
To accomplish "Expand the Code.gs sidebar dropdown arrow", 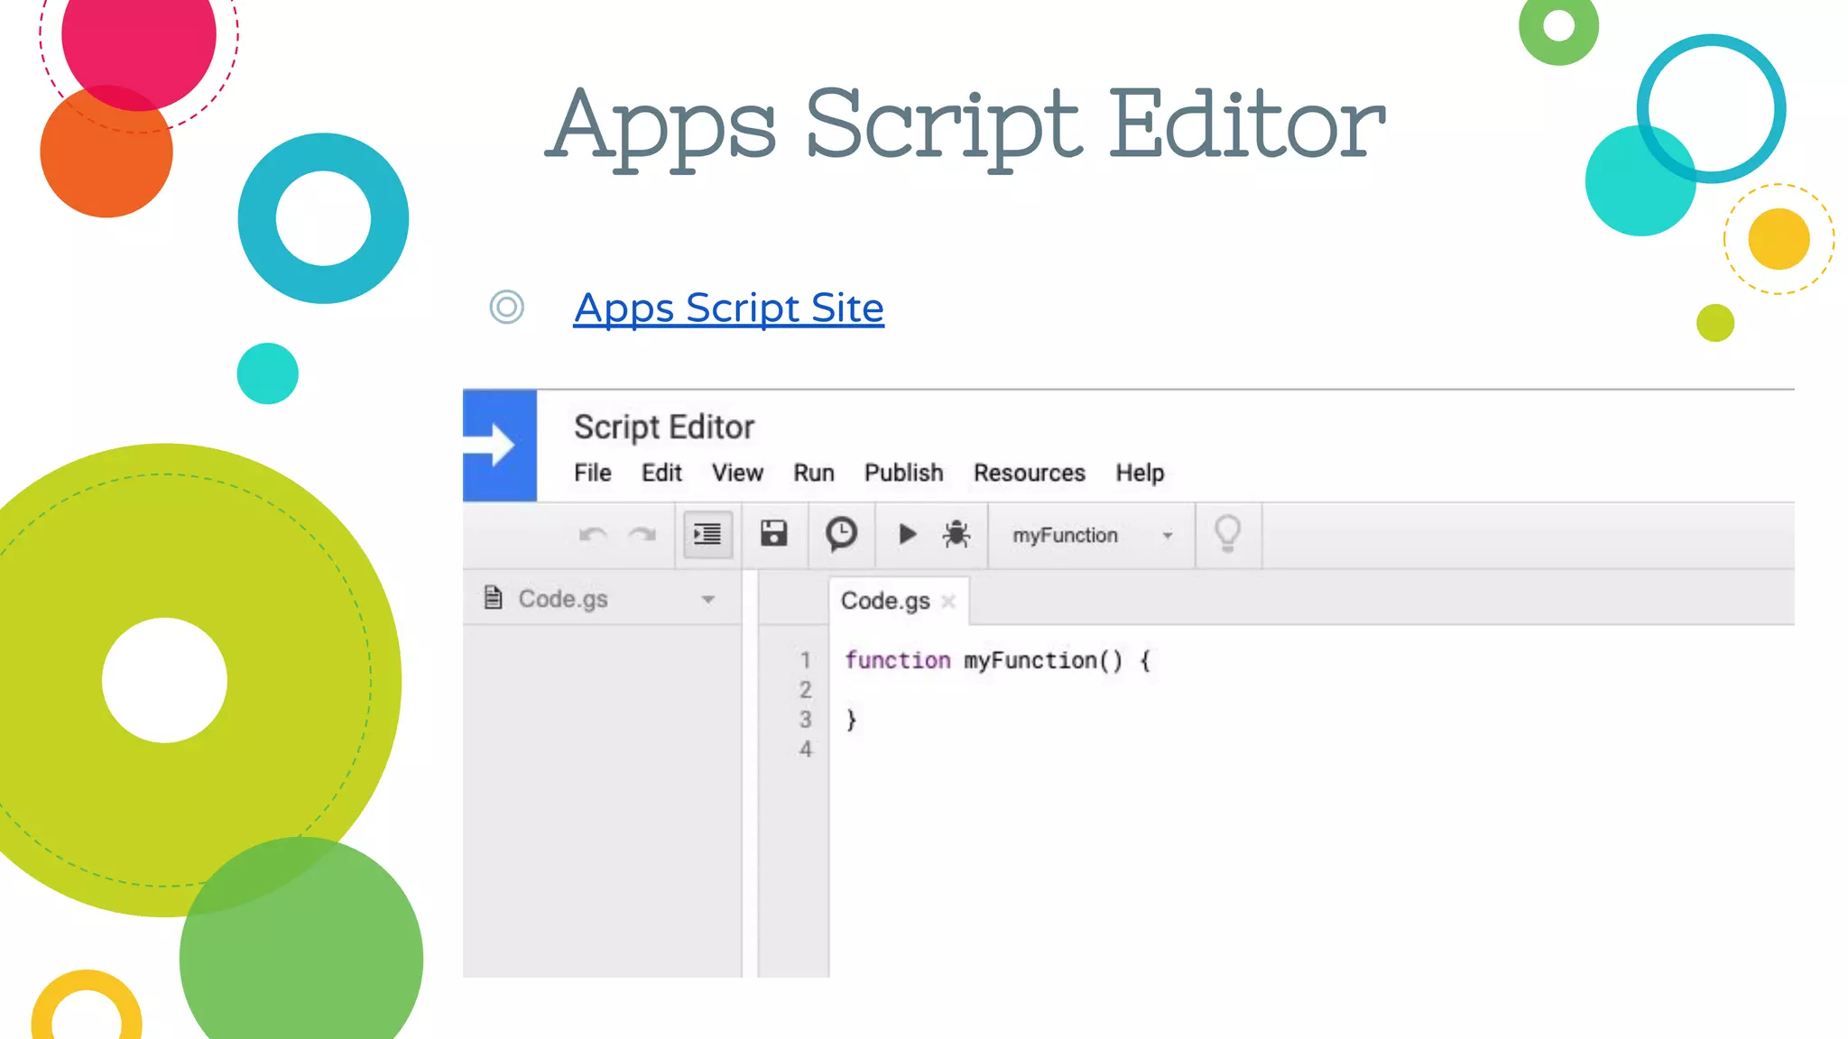I will pyautogui.click(x=708, y=600).
